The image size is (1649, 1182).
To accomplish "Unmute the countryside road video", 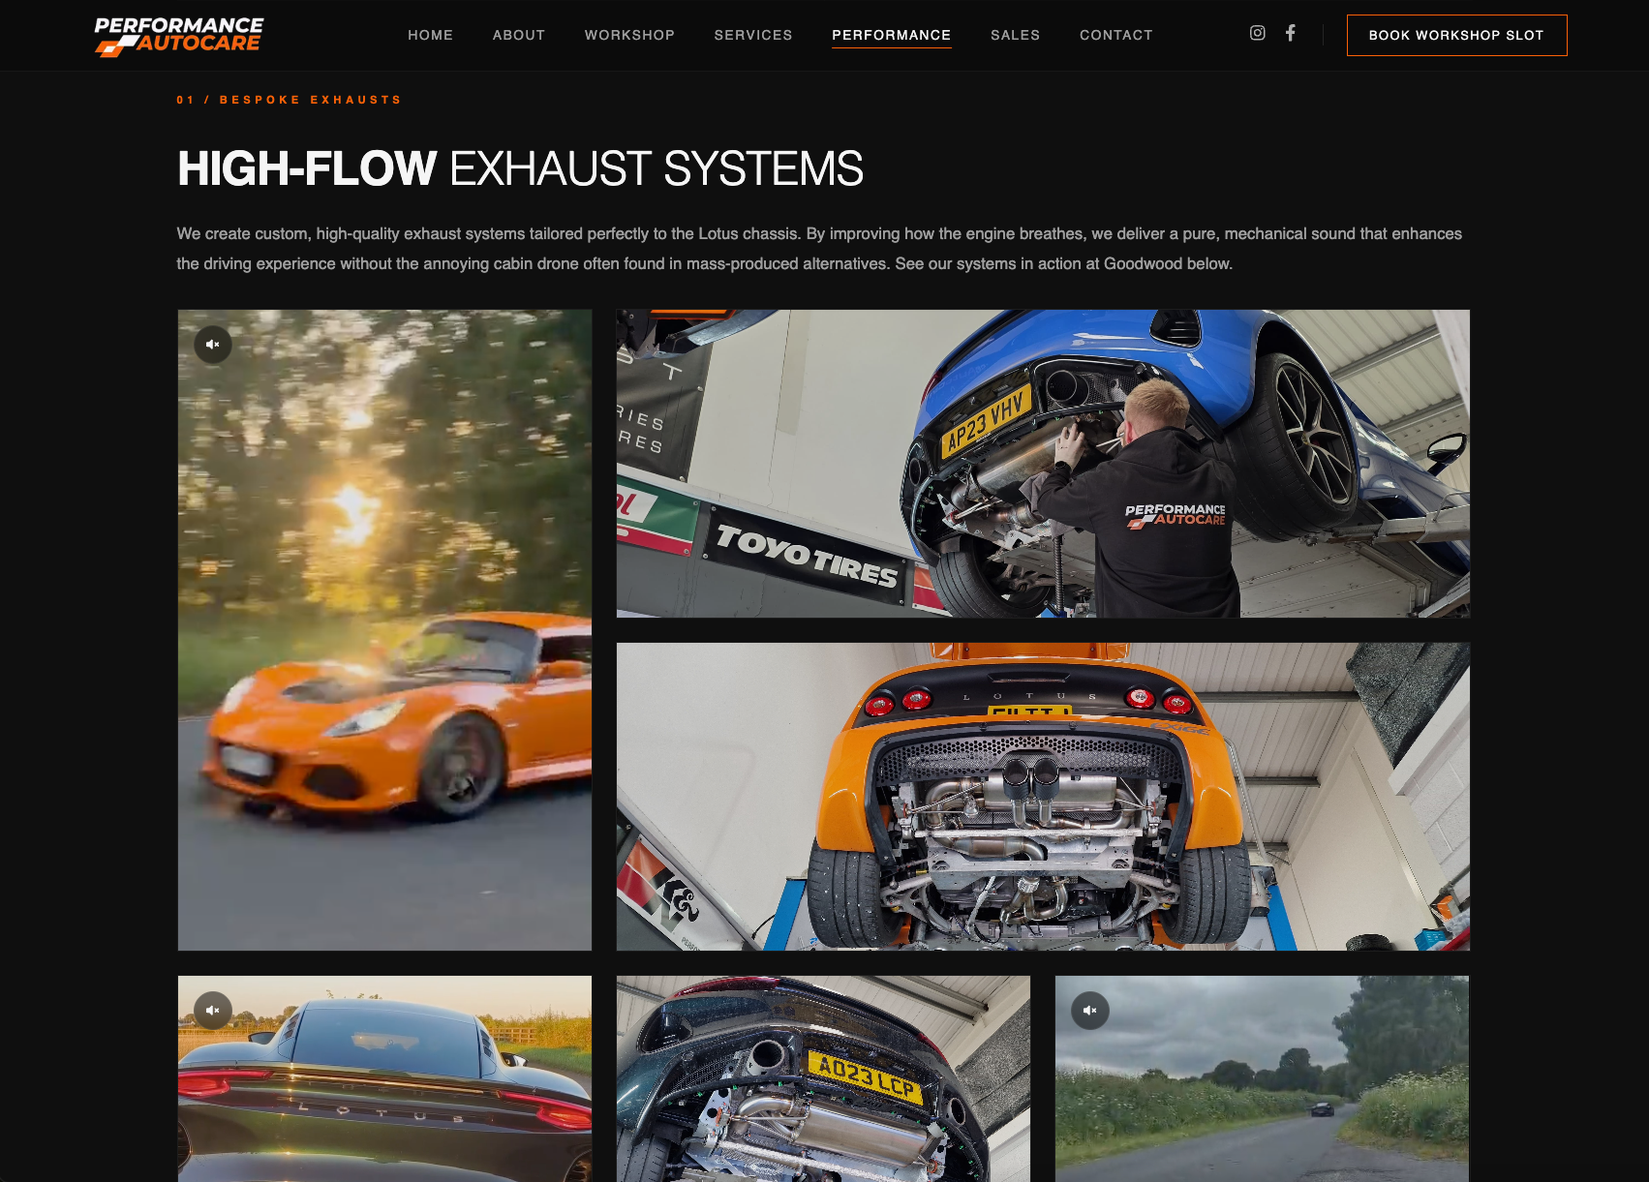I will (x=1090, y=1011).
